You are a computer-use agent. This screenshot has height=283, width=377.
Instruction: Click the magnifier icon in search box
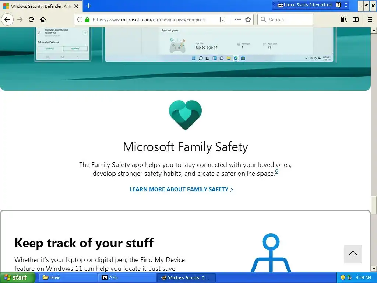(x=264, y=20)
